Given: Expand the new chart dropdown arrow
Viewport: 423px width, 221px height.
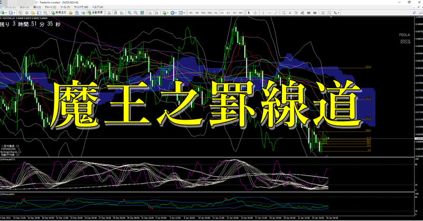Looking at the screenshot, I should coord(6,13).
